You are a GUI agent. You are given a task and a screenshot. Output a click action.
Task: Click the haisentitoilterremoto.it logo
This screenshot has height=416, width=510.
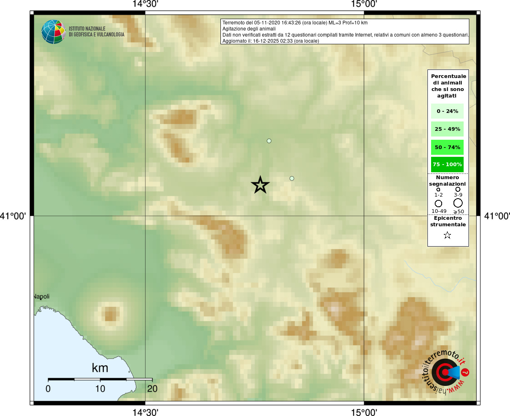click(x=446, y=372)
